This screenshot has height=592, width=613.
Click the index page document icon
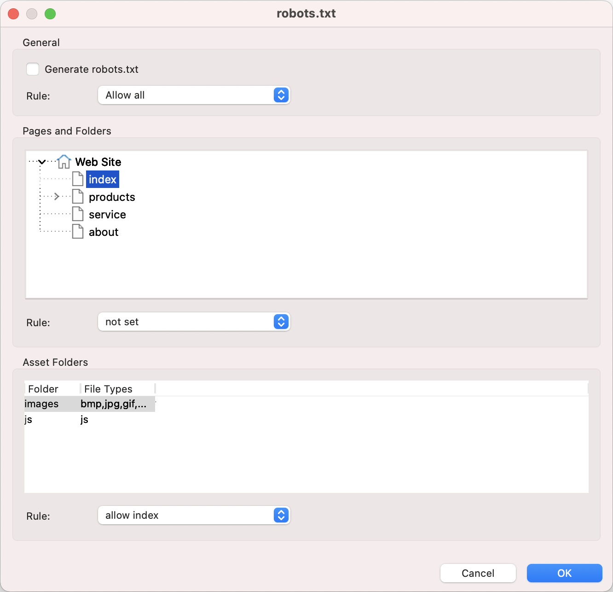coord(77,179)
